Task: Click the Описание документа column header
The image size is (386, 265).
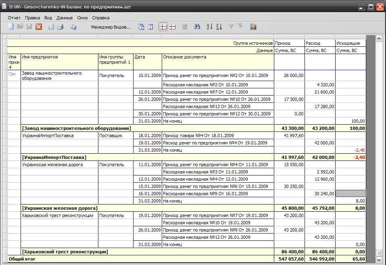Action: tap(218, 62)
